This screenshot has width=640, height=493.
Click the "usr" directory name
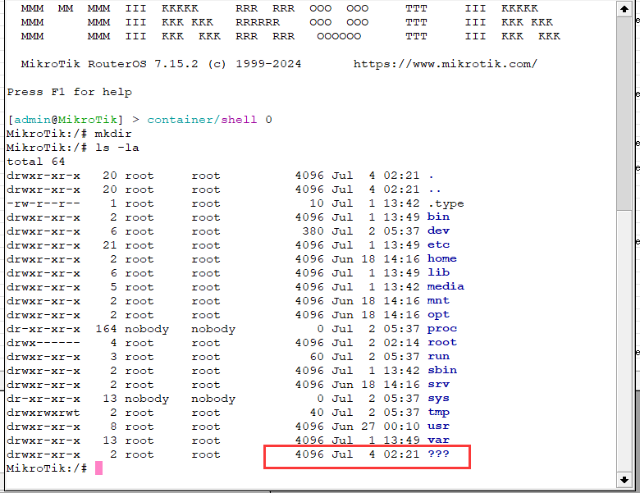[438, 426]
